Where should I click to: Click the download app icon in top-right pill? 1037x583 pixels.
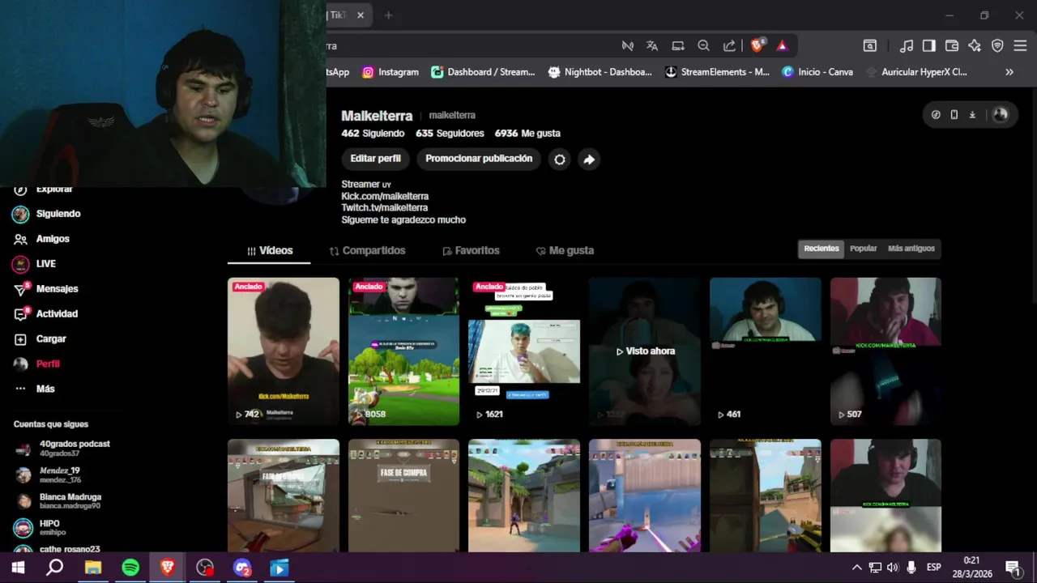[x=972, y=115]
